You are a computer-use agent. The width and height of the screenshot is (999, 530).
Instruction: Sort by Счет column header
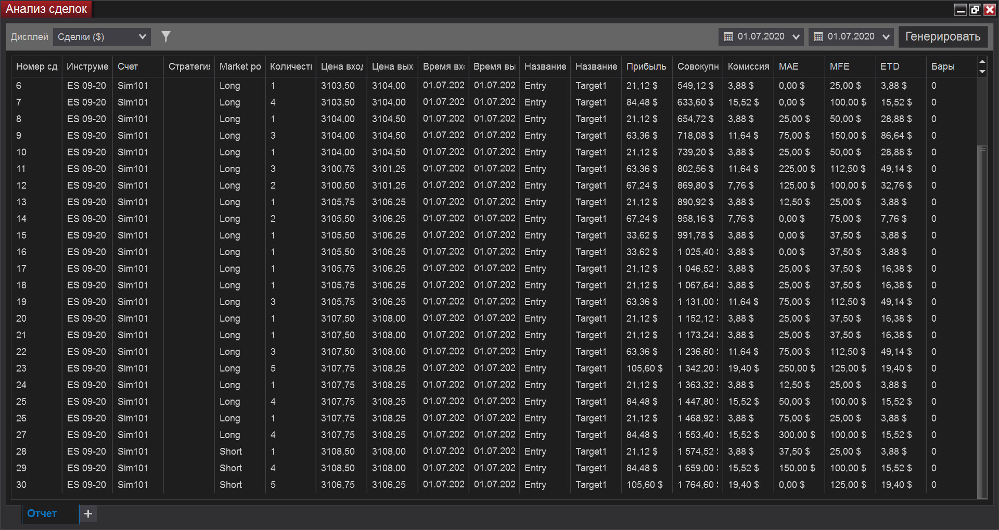coord(138,67)
